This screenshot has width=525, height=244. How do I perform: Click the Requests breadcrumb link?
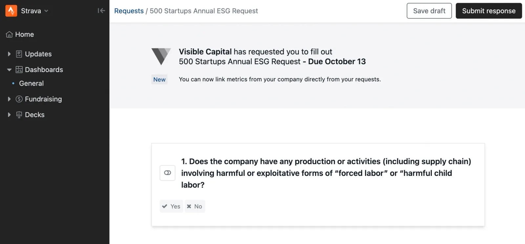click(x=129, y=11)
